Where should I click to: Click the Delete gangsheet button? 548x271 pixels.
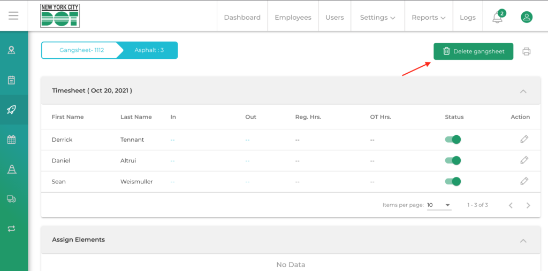click(473, 51)
